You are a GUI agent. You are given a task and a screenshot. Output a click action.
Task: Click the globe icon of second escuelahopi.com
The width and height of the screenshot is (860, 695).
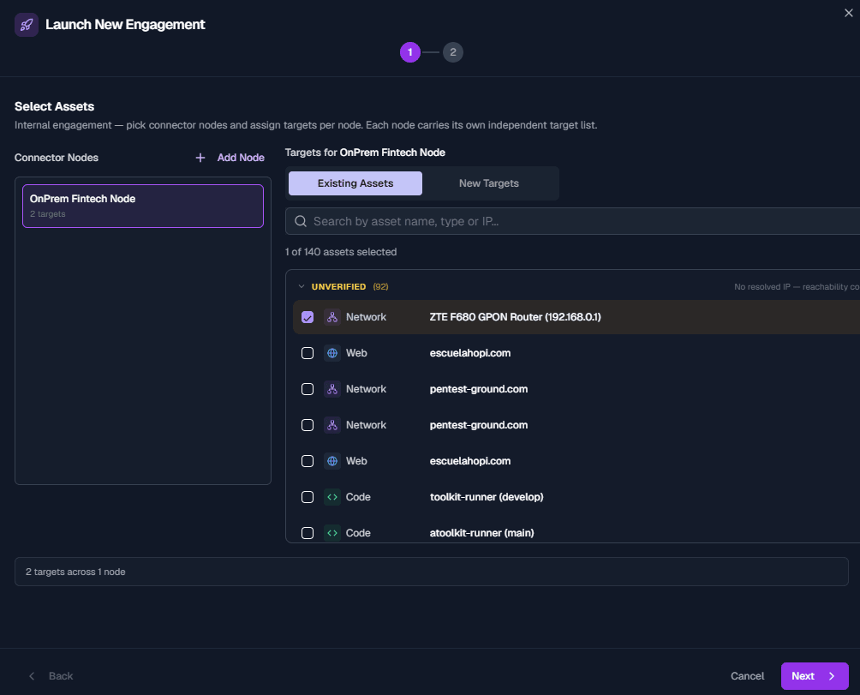click(x=331, y=461)
